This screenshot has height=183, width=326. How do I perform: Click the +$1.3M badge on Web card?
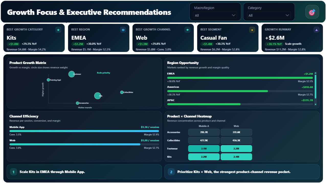tap(142, 44)
